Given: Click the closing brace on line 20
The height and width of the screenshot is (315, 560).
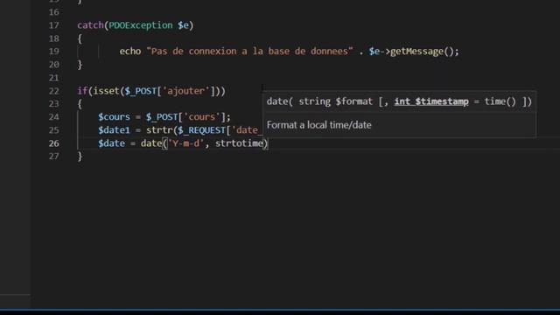Looking at the screenshot, I should tap(80, 65).
